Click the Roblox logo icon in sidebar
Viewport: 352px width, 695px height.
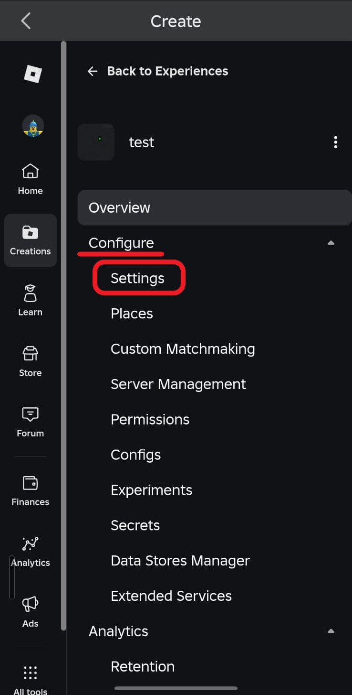coord(33,74)
